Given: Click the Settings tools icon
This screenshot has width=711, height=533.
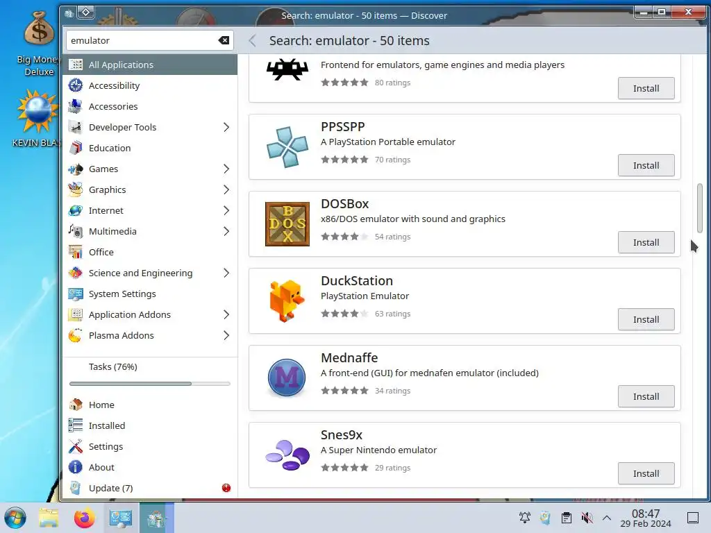Looking at the screenshot, I should (x=75, y=446).
